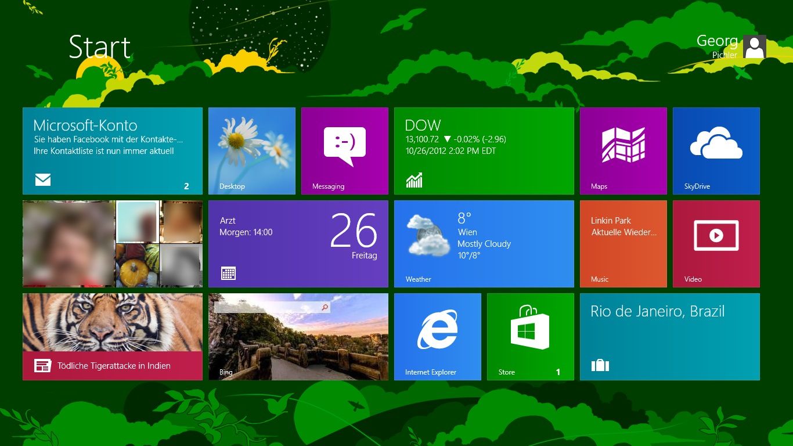Click the Linkin Park music text
This screenshot has height=446, width=793.
611,221
